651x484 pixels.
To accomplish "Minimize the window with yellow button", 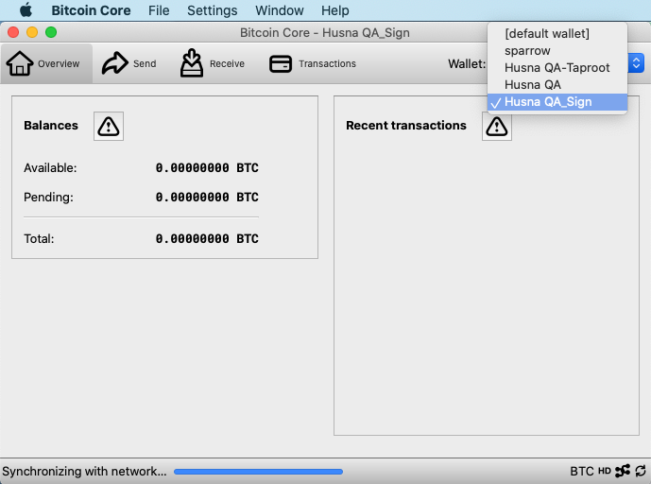I will click(32, 32).
